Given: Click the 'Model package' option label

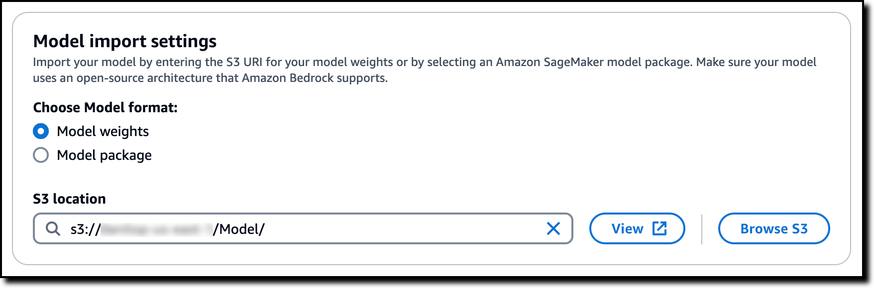Looking at the screenshot, I should pyautogui.click(x=104, y=155).
